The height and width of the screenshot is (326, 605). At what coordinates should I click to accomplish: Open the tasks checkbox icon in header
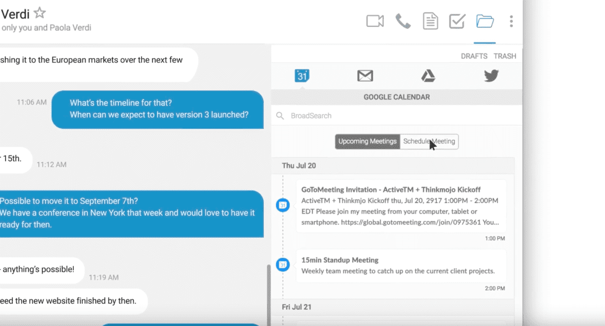(x=457, y=21)
